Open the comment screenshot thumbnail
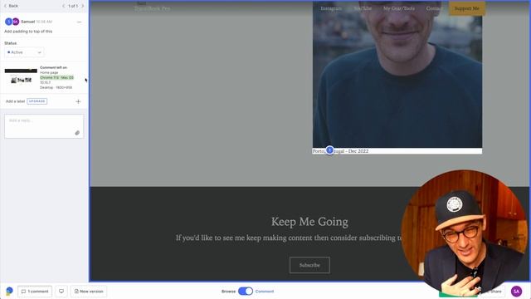Screen dimensions: 531x299 tap(21, 76)
